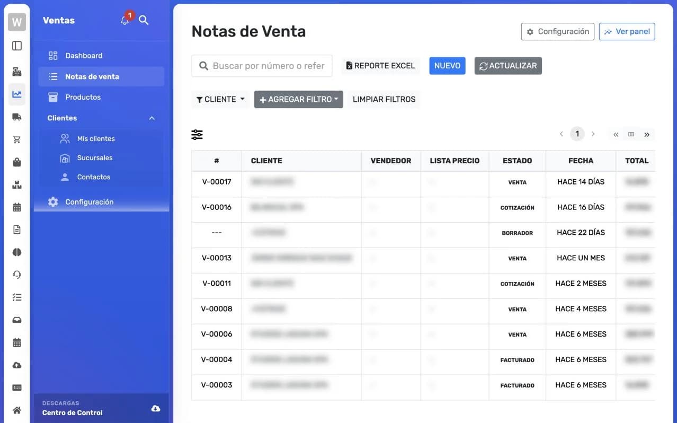Open sale note V-00006
Viewport: 677px width, 423px height.
click(x=217, y=334)
